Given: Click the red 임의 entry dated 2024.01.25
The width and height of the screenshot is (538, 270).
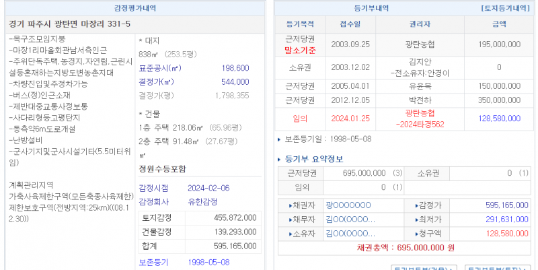Looking at the screenshot, I should [x=301, y=119].
